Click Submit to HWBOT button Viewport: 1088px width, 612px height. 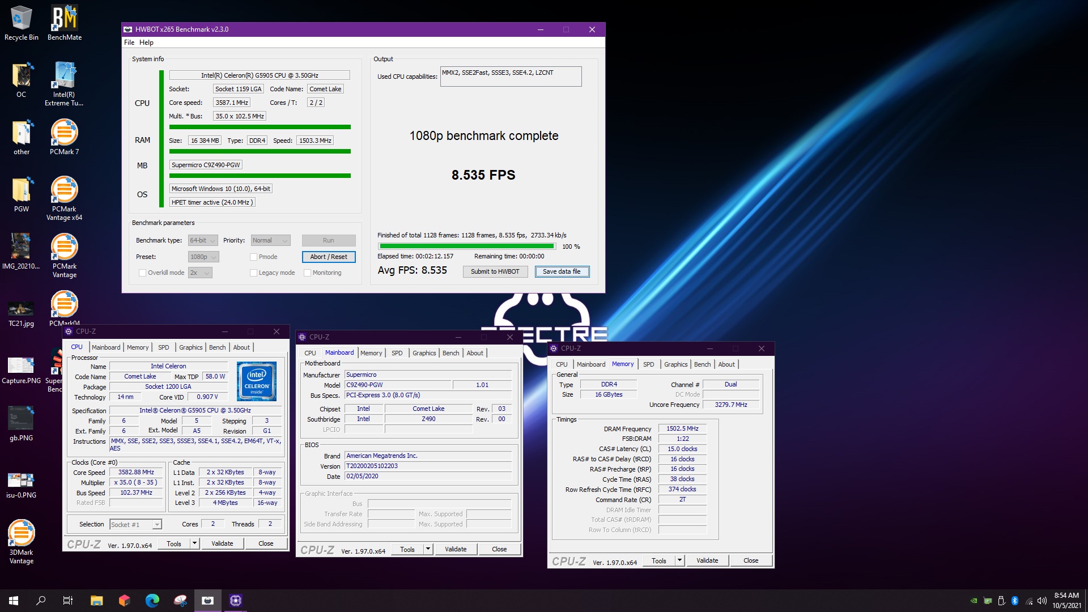tap(495, 271)
